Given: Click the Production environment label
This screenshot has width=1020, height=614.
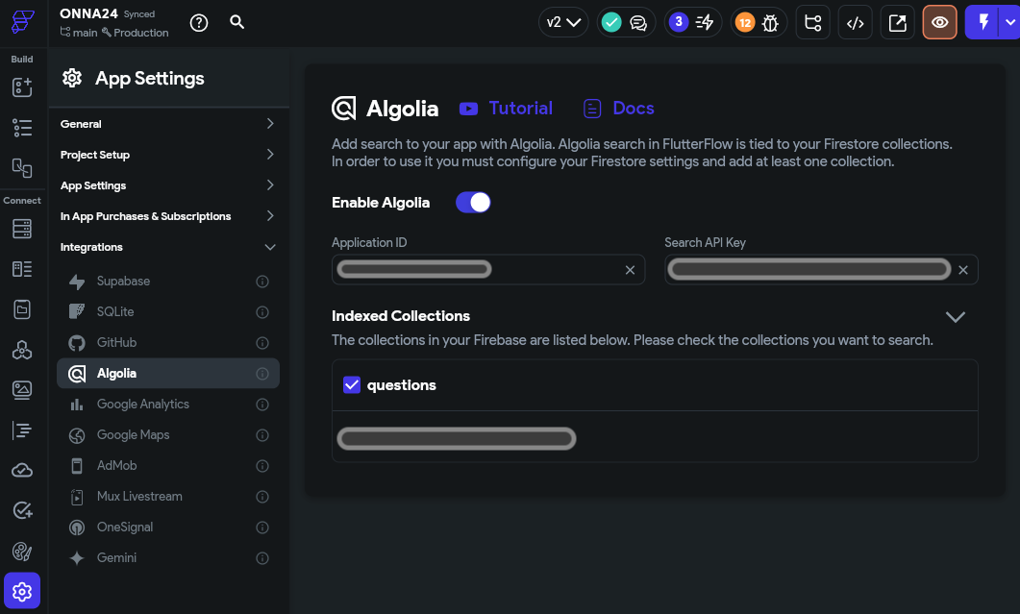Looking at the screenshot, I should (x=136, y=33).
